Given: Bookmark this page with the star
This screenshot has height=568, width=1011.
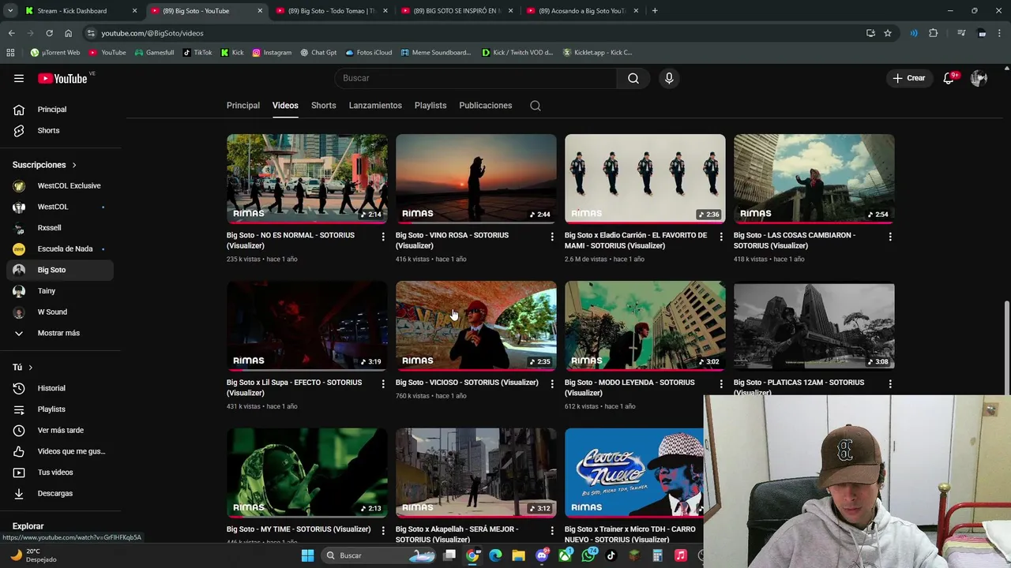Looking at the screenshot, I should pyautogui.click(x=888, y=33).
